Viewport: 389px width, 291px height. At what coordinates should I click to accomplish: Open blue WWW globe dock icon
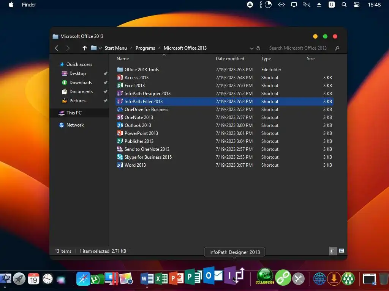click(x=319, y=278)
